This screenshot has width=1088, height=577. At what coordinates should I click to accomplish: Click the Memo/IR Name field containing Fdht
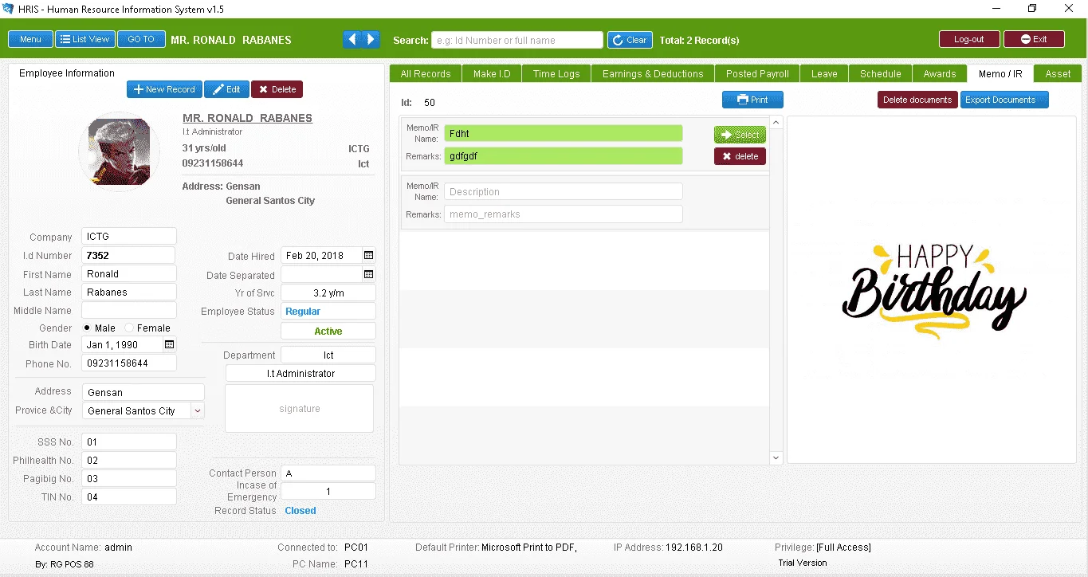(563, 133)
